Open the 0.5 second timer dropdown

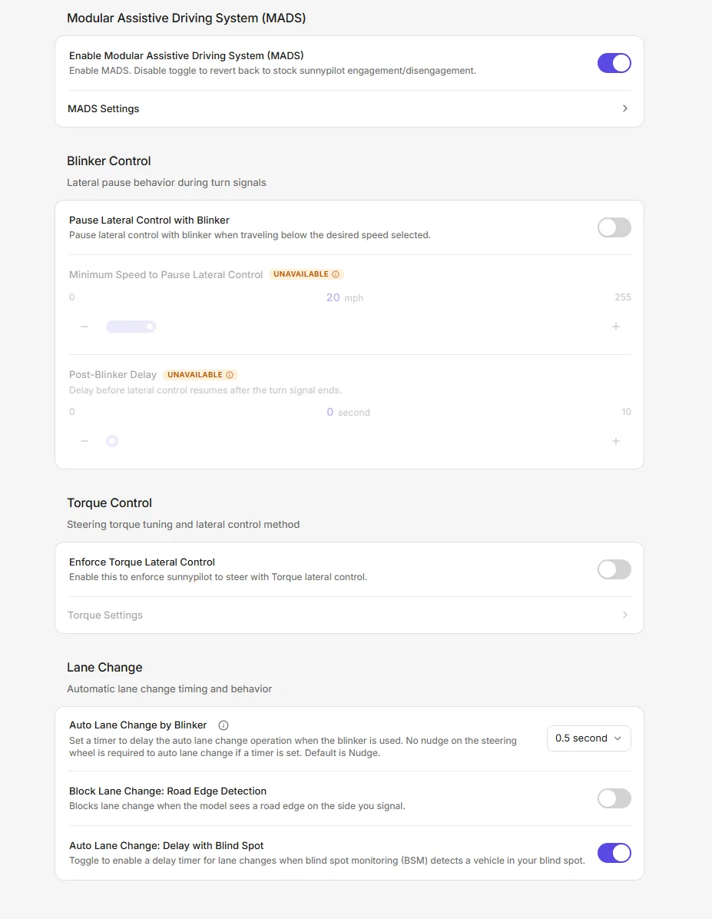pos(588,738)
